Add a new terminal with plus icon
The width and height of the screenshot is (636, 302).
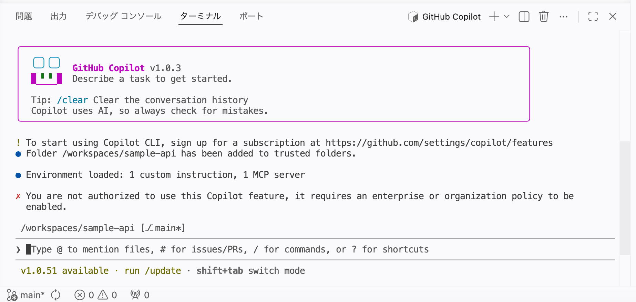(x=494, y=17)
